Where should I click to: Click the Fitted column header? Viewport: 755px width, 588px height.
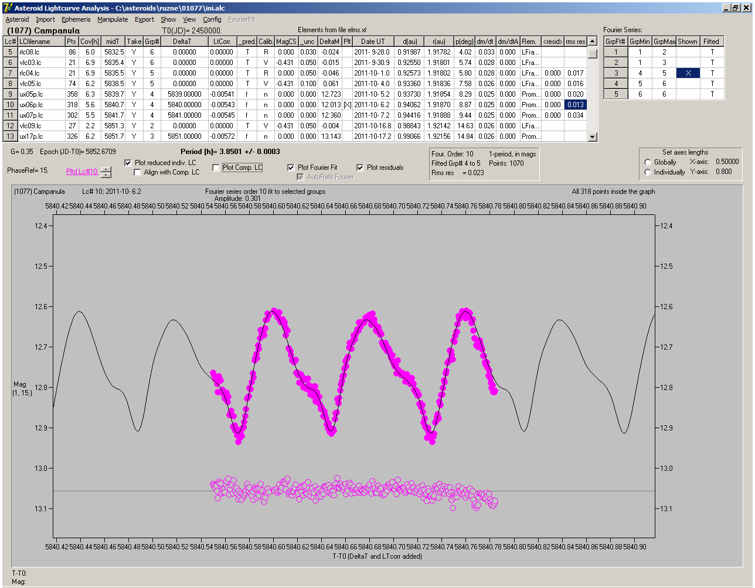pyautogui.click(x=711, y=42)
